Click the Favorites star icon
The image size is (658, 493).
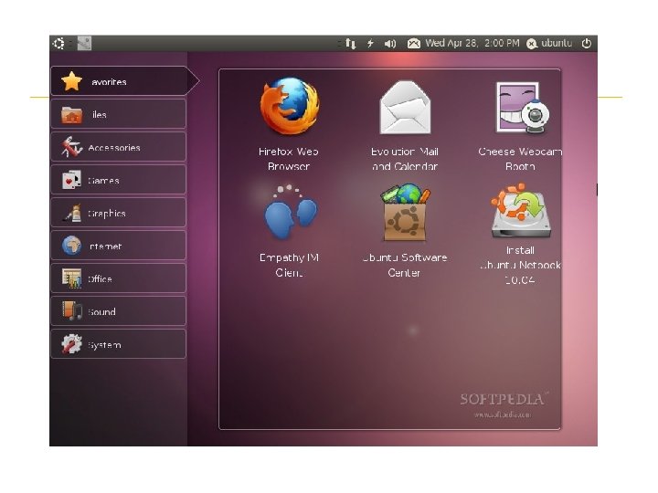(72, 81)
